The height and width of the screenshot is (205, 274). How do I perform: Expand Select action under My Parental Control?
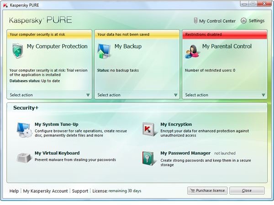click(225, 95)
